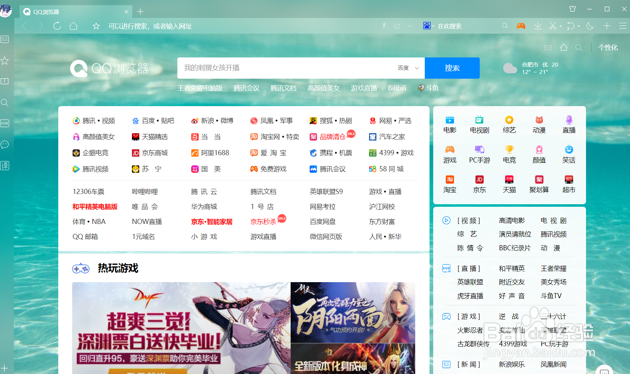Screen dimensions: 630x374
Task: Open 腾讯会议 quick link under search
Action: click(x=246, y=88)
